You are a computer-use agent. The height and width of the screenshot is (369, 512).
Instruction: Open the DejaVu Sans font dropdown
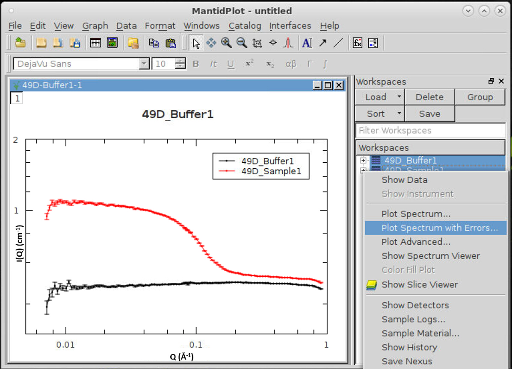tap(144, 64)
